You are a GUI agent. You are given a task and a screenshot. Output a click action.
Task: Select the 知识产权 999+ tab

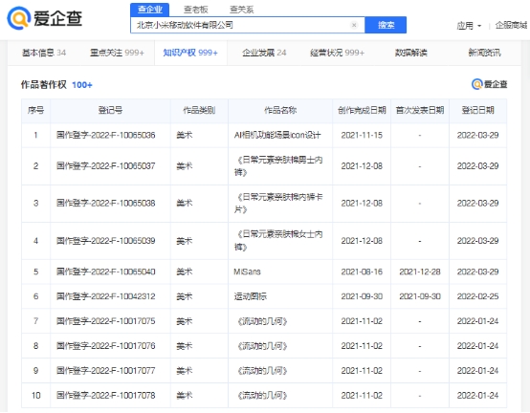pos(190,53)
